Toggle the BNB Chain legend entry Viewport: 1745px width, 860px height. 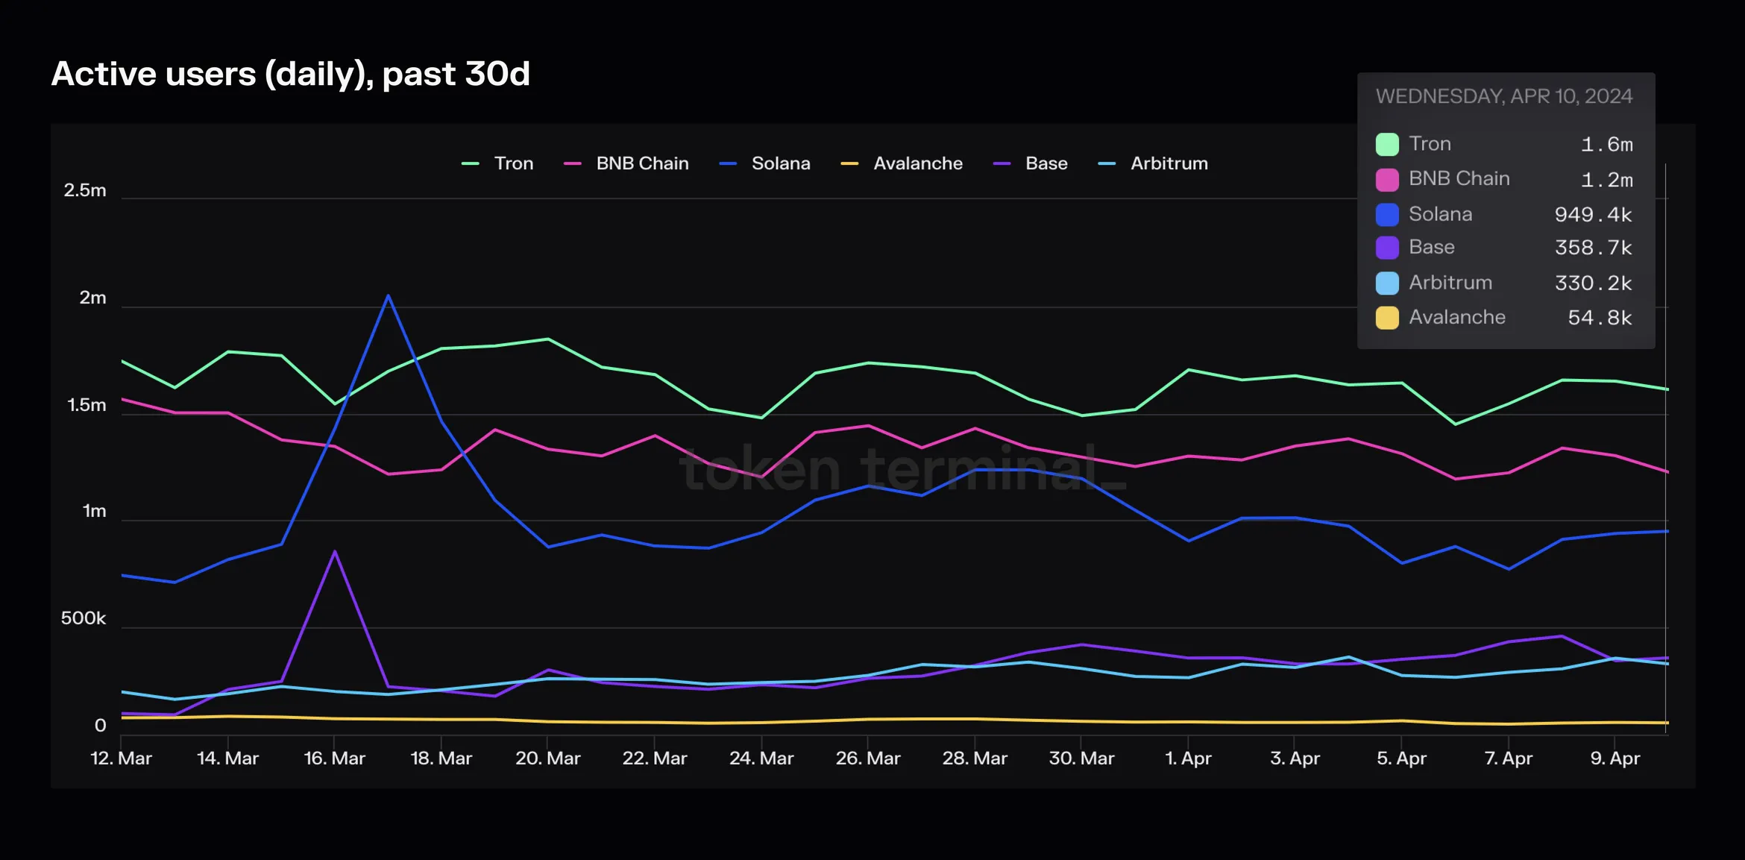(626, 163)
